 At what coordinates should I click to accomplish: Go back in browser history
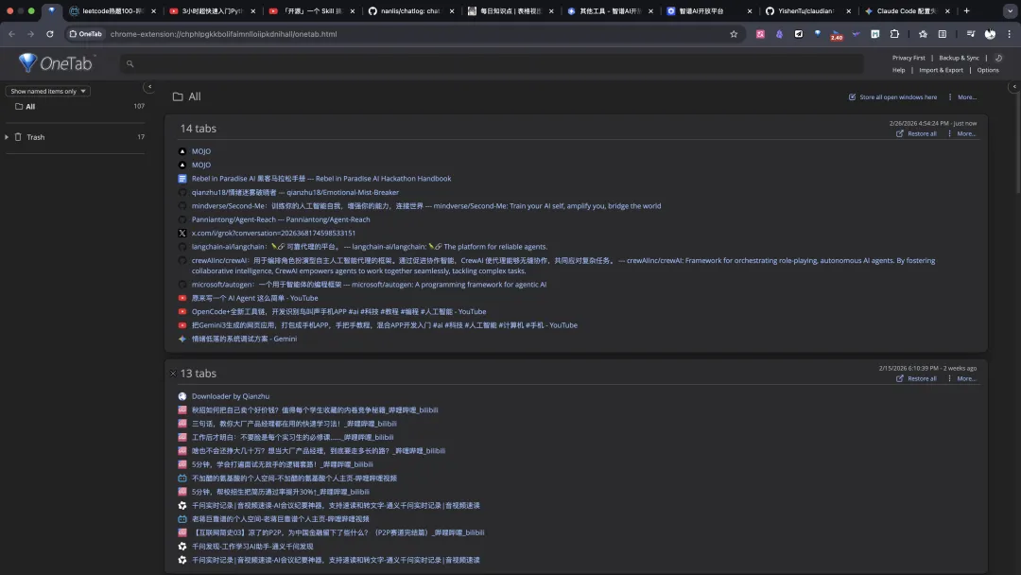(x=11, y=34)
